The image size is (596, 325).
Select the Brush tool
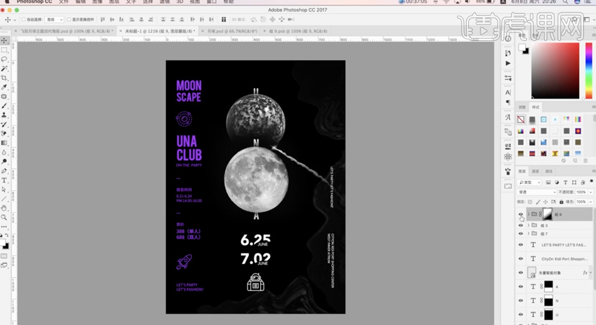point(4,106)
